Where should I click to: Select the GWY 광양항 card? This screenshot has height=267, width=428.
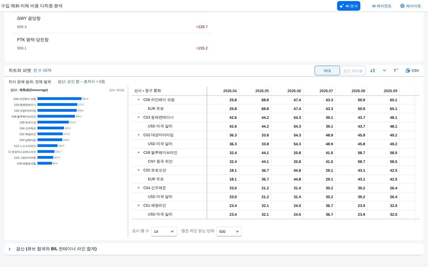click(x=112, y=22)
